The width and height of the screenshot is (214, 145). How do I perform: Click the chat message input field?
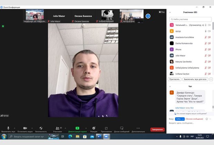190,123
